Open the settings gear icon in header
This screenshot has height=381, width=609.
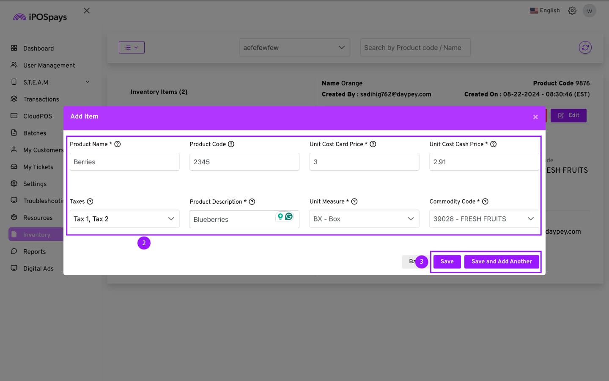572,11
